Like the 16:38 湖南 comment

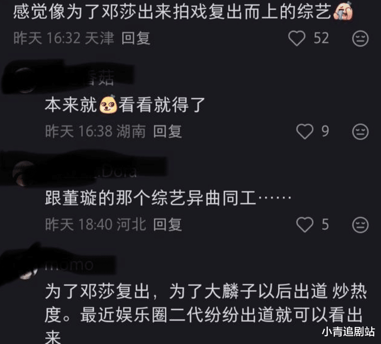pyautogui.click(x=305, y=131)
